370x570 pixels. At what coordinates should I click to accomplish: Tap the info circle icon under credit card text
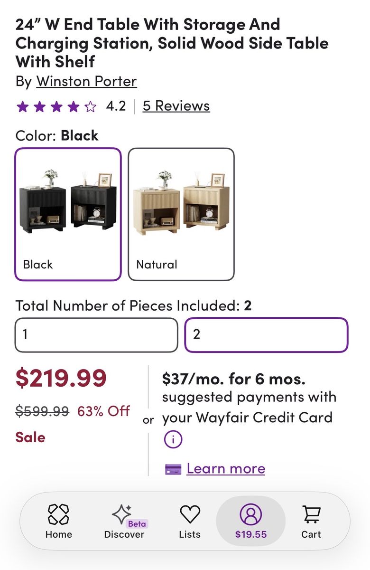point(173,439)
